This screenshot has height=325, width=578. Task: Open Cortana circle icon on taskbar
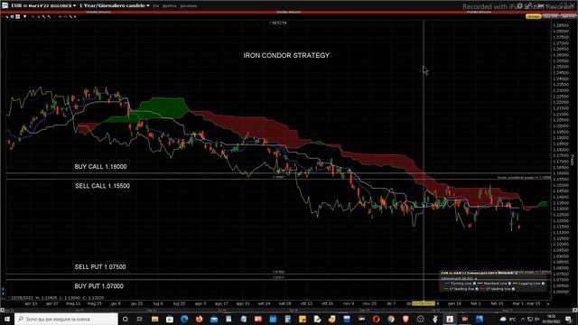coord(125,319)
